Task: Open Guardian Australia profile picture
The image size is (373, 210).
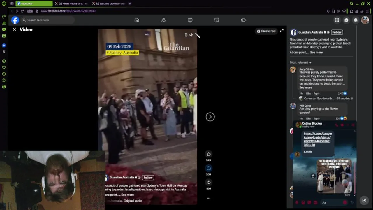Action: pos(293,32)
